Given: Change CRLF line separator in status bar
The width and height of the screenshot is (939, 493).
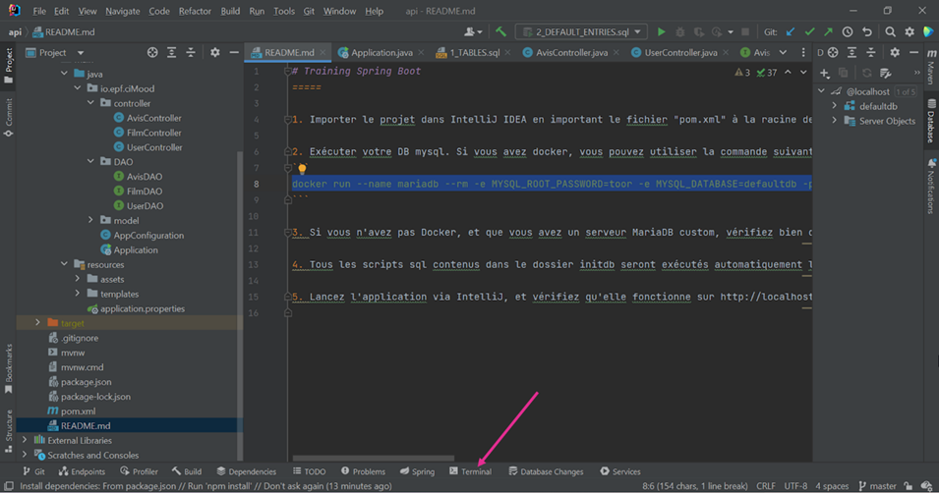Looking at the screenshot, I should [766, 486].
